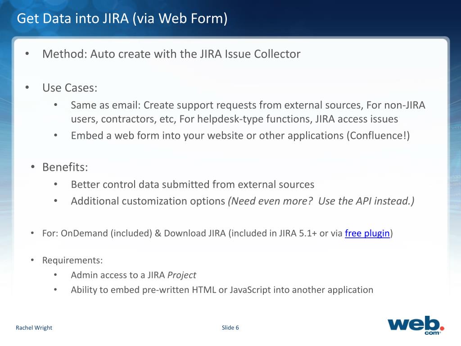This screenshot has width=461, height=346.
Task: Click 'Ability to embed pre-written HTML or JavaScript' bullet
Action: pos(222,290)
